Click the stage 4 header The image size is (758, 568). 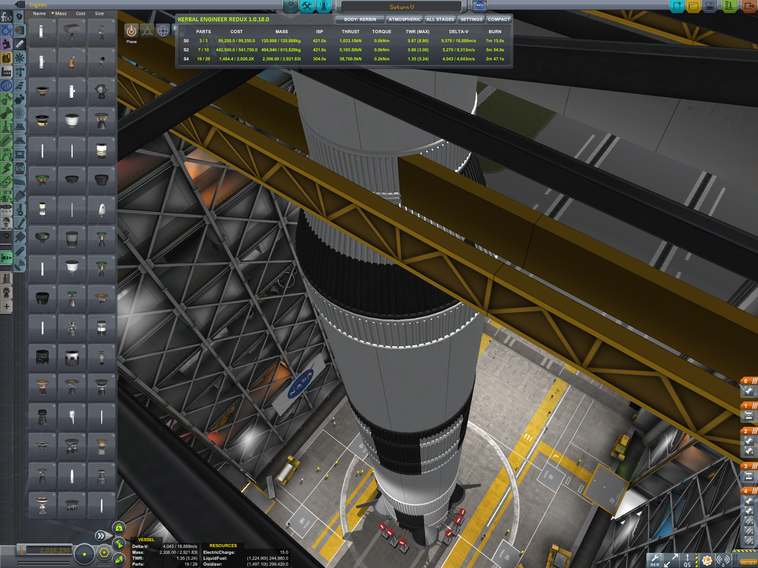(x=749, y=491)
